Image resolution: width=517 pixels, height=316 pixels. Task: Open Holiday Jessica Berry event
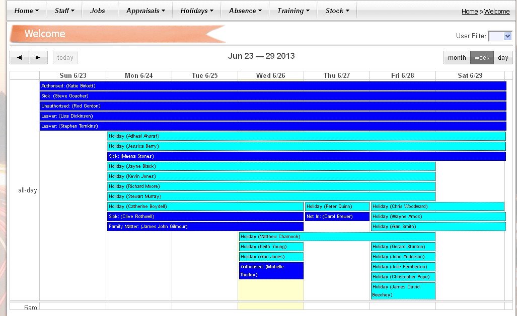307,146
